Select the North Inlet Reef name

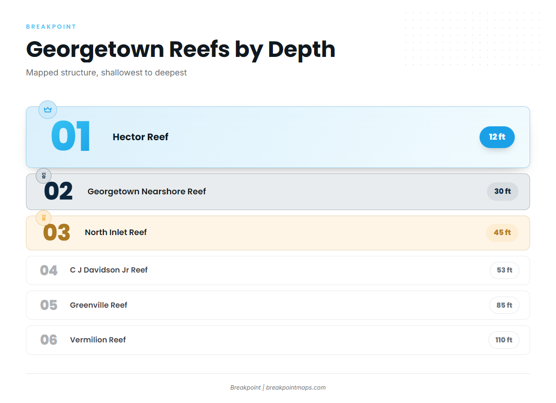[x=116, y=233]
